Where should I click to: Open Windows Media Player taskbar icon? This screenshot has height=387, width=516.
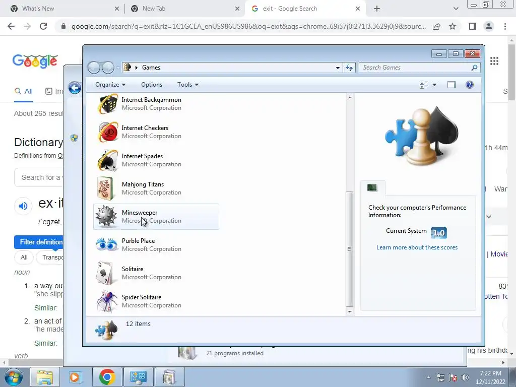pyautogui.click(x=76, y=377)
